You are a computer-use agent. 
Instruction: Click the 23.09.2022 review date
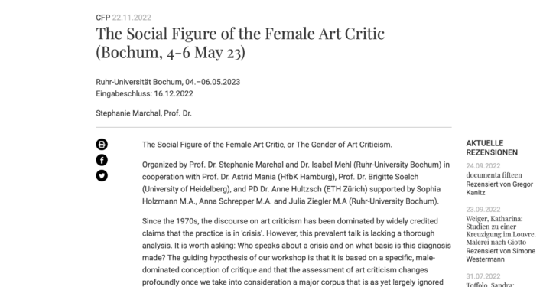pos(483,210)
